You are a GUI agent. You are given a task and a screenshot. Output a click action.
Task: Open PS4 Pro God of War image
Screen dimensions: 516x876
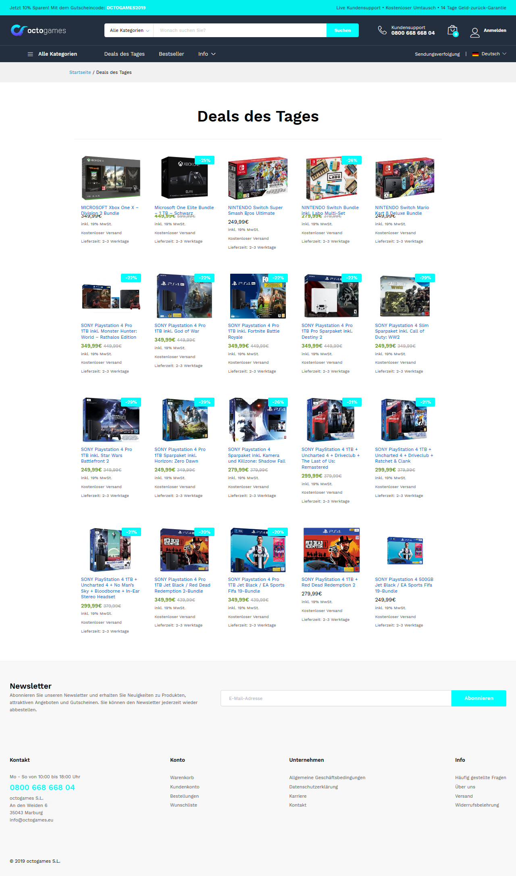pyautogui.click(x=184, y=296)
